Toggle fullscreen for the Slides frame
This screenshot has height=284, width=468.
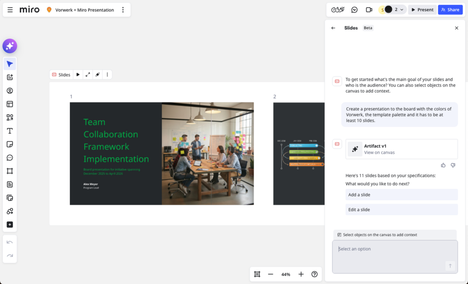point(88,74)
